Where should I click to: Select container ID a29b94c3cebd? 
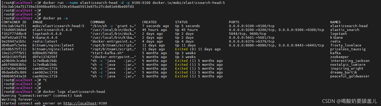coord(14,61)
